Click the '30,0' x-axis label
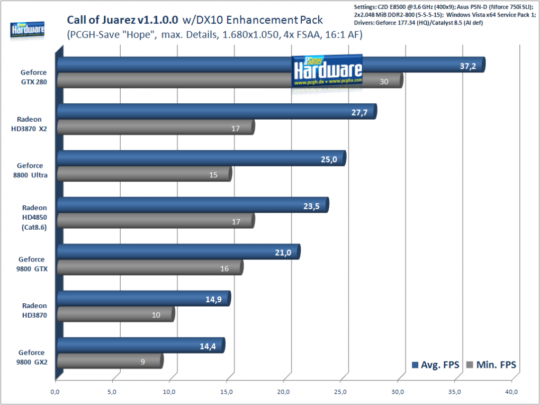The height and width of the screenshot is (405, 540). click(x=398, y=392)
